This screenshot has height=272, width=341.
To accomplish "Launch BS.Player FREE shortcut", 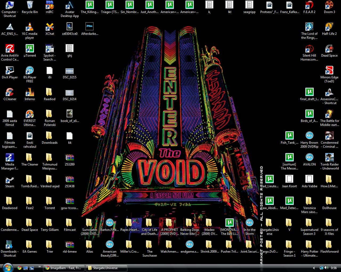I will 30,75.
